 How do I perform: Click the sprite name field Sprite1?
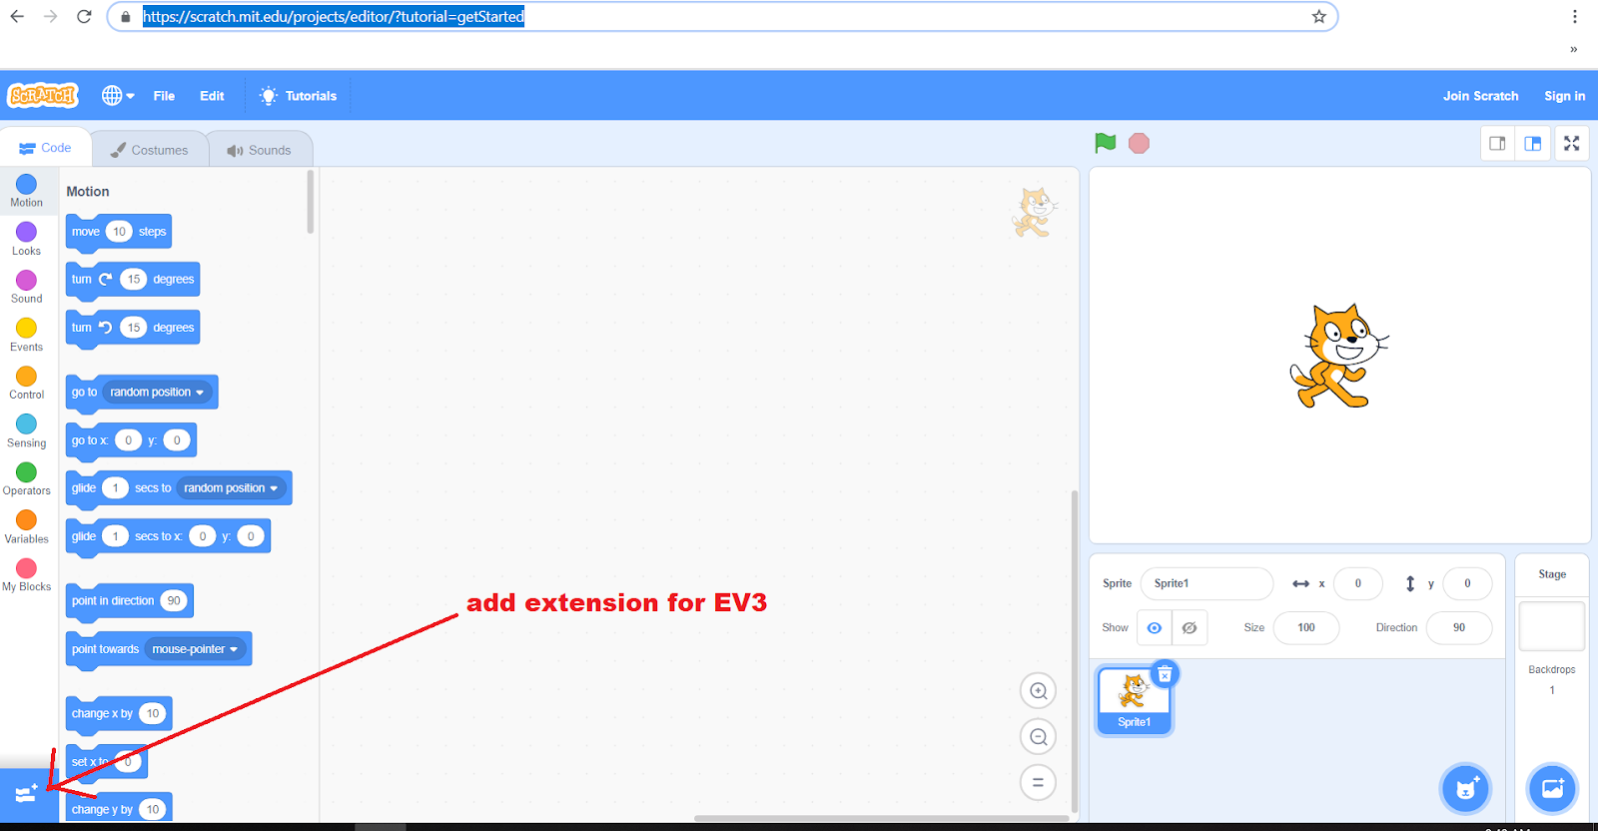(1206, 583)
